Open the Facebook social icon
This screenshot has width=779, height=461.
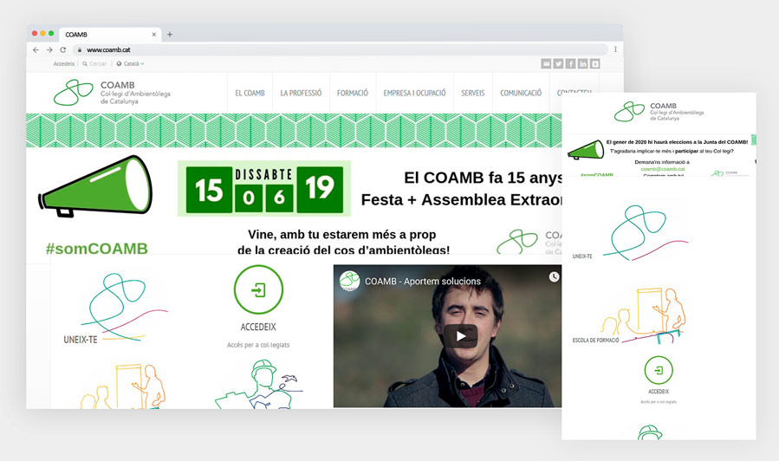click(570, 63)
